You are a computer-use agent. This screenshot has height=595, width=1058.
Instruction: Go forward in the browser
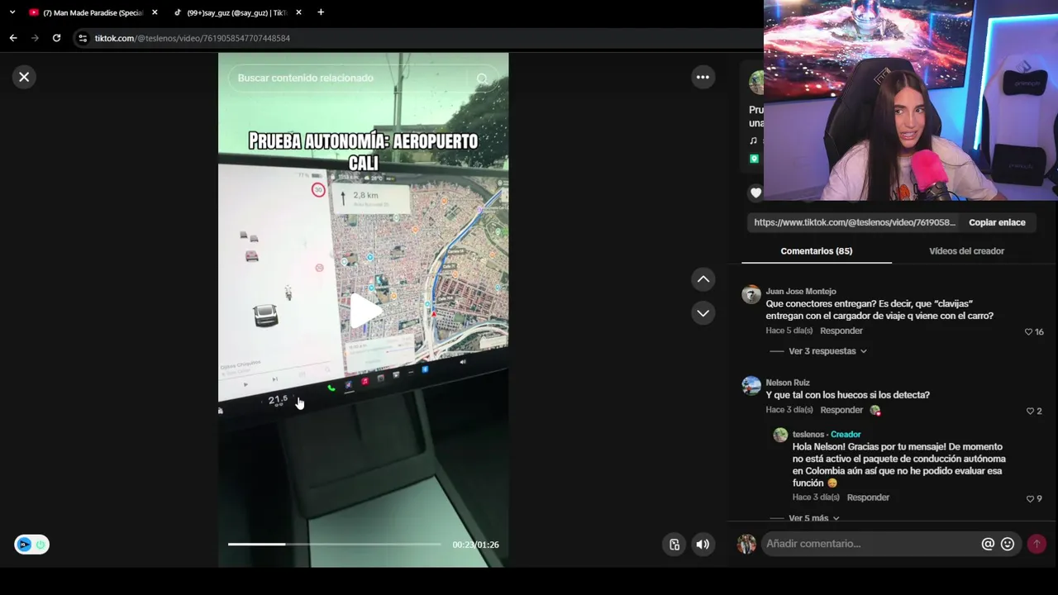pyautogui.click(x=35, y=38)
